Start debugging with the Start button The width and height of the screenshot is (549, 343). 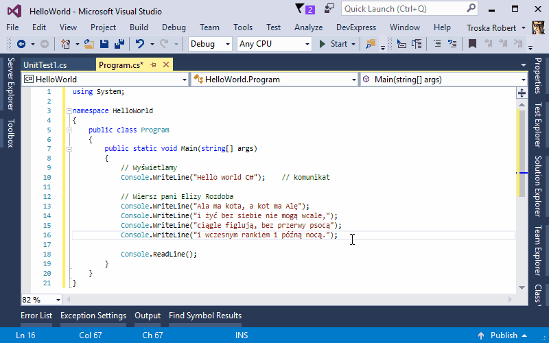[334, 44]
